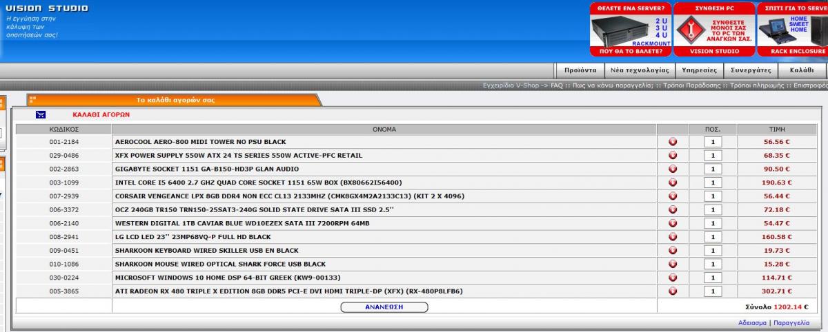Open the ΣΥΝΘΕΣΗ PC Vision Studio banner

click(714, 29)
